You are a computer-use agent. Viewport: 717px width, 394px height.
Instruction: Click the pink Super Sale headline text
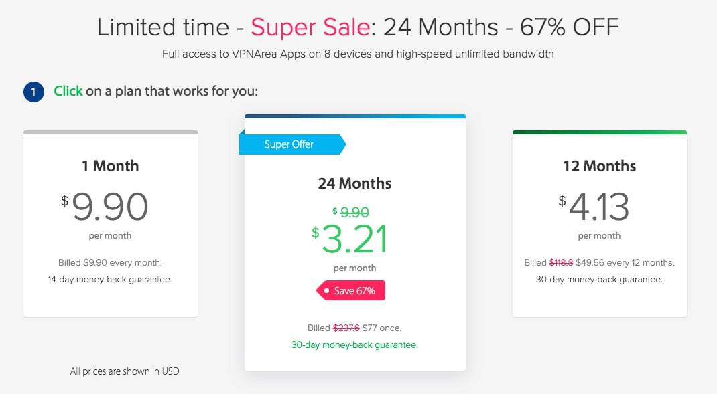[310, 27]
